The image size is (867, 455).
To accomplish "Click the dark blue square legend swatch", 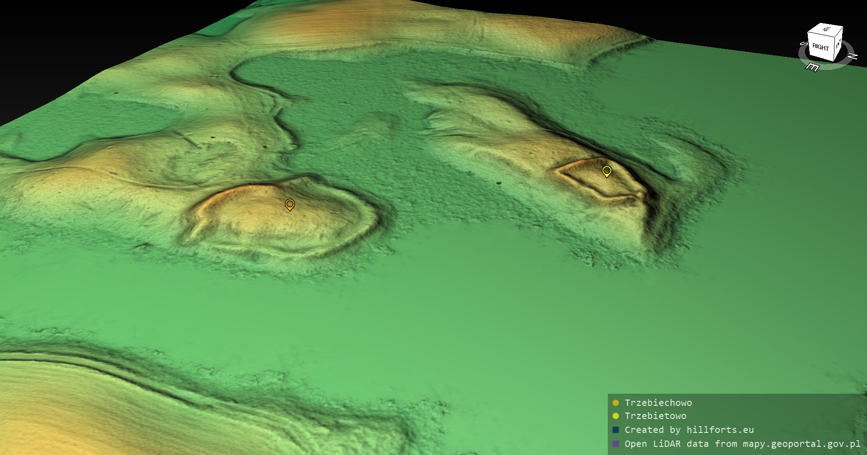I will 615,430.
